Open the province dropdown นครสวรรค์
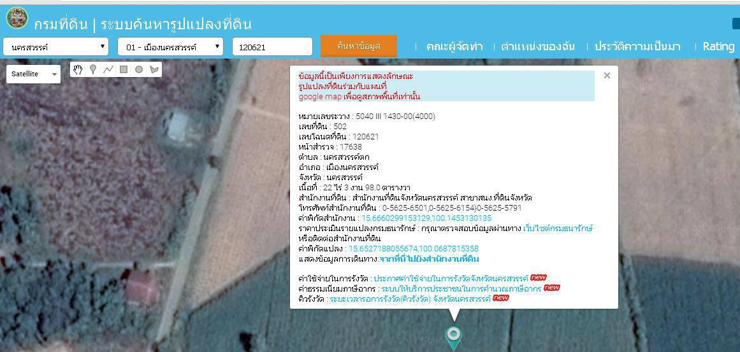Viewport: 740px width, 352px height. (x=55, y=46)
